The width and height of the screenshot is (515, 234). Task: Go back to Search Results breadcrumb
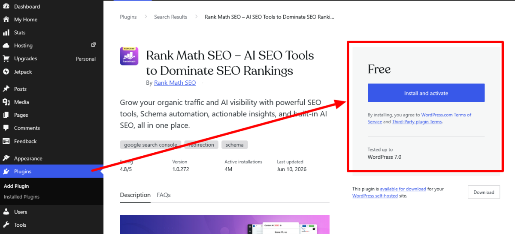(171, 17)
